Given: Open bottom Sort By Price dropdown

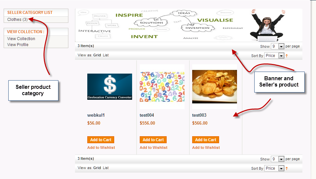Looking at the screenshot, I should point(274,168).
